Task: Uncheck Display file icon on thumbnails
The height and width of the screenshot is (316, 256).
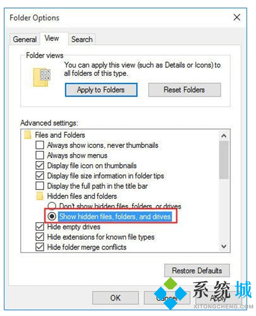Action: 39,165
